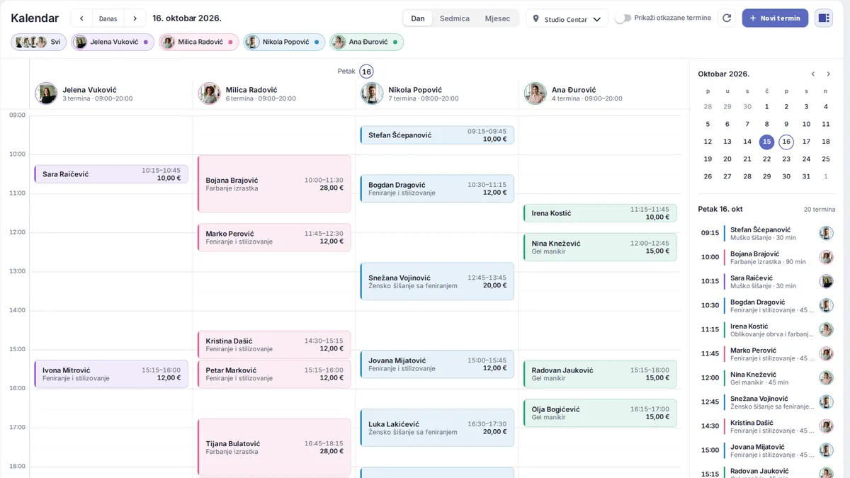Select day 16 in mini calendar
Image resolution: width=850 pixels, height=478 pixels.
[786, 142]
